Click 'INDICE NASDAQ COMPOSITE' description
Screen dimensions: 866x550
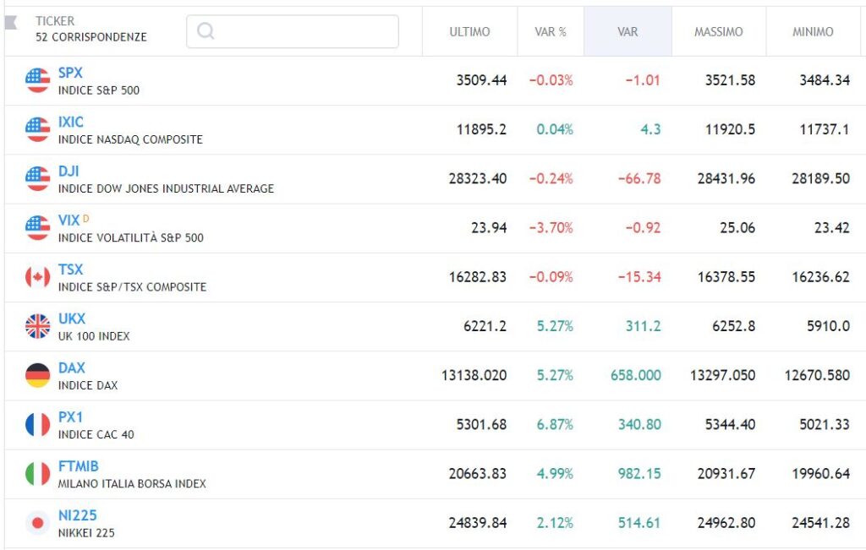click(130, 139)
